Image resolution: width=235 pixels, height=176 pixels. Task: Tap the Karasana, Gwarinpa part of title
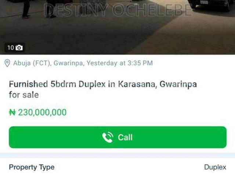point(158,84)
